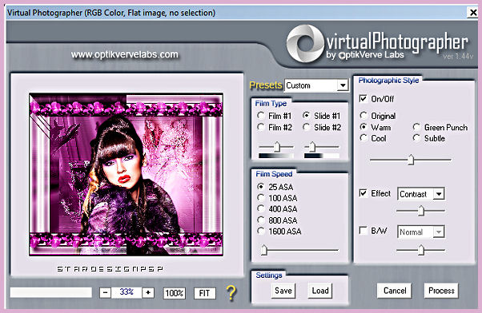Click the Film Speed slider handle
The image size is (482, 313).
[x=263, y=250]
